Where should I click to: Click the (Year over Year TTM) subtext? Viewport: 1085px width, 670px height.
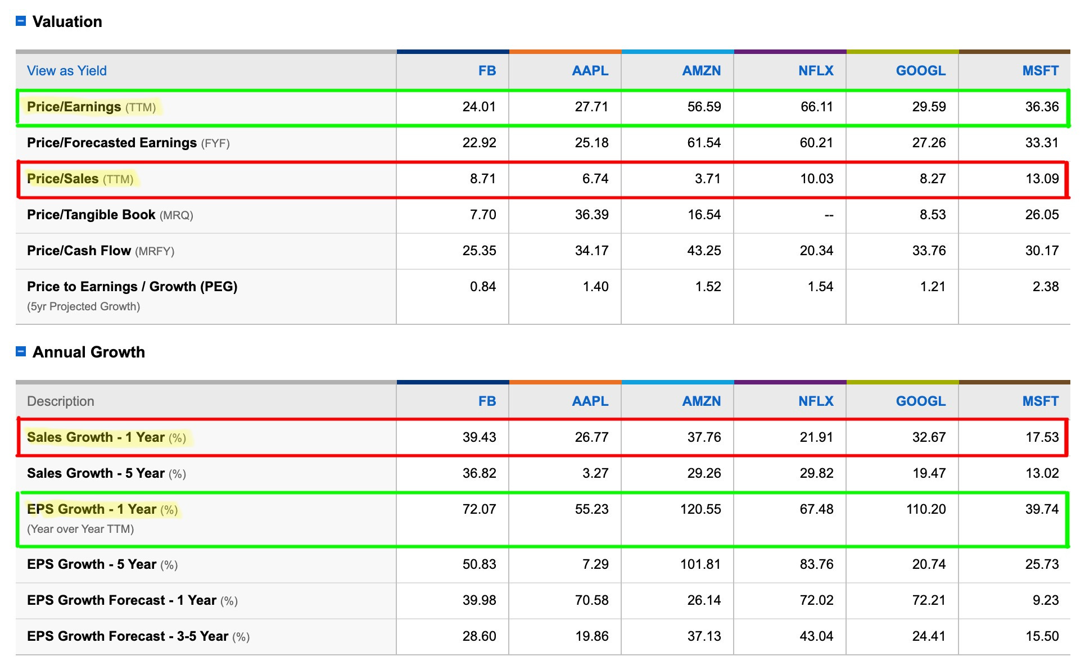[80, 529]
